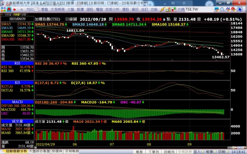The image size is (247, 154).
Task: Click the 回報列 button in the bottom bar
Action: coord(169,152)
